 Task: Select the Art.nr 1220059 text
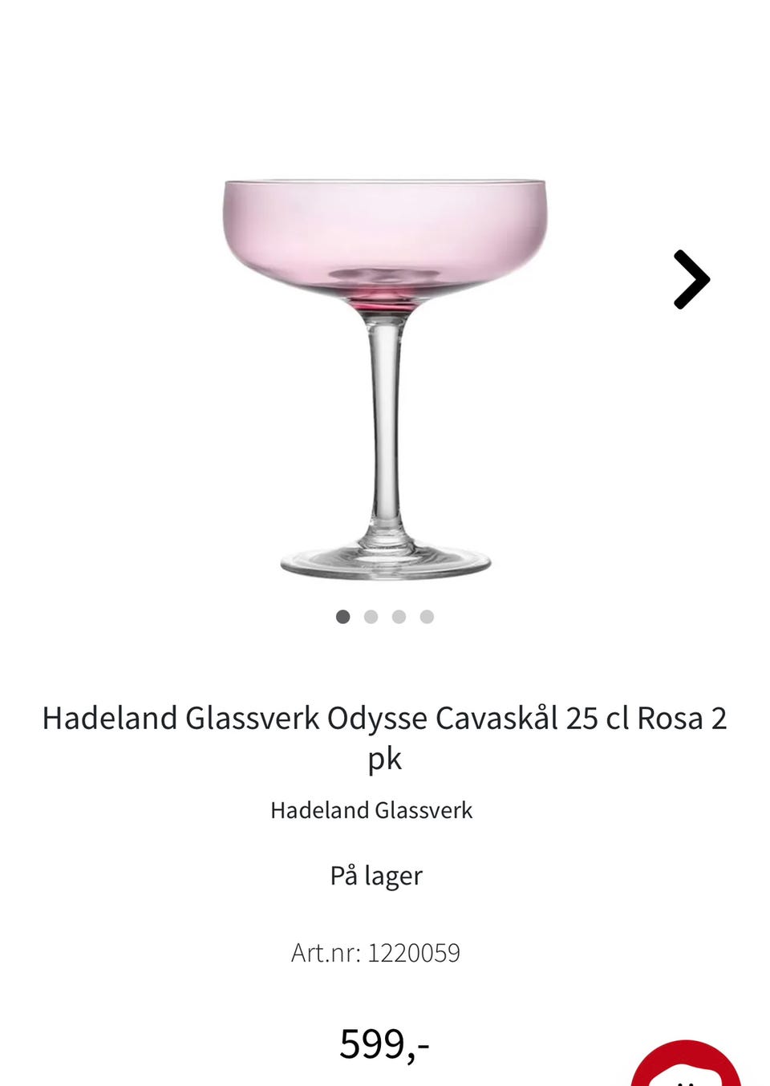pyautogui.click(x=375, y=953)
